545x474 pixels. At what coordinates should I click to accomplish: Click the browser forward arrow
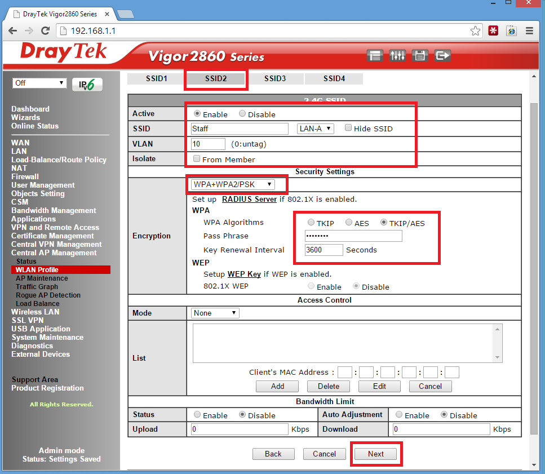29,30
